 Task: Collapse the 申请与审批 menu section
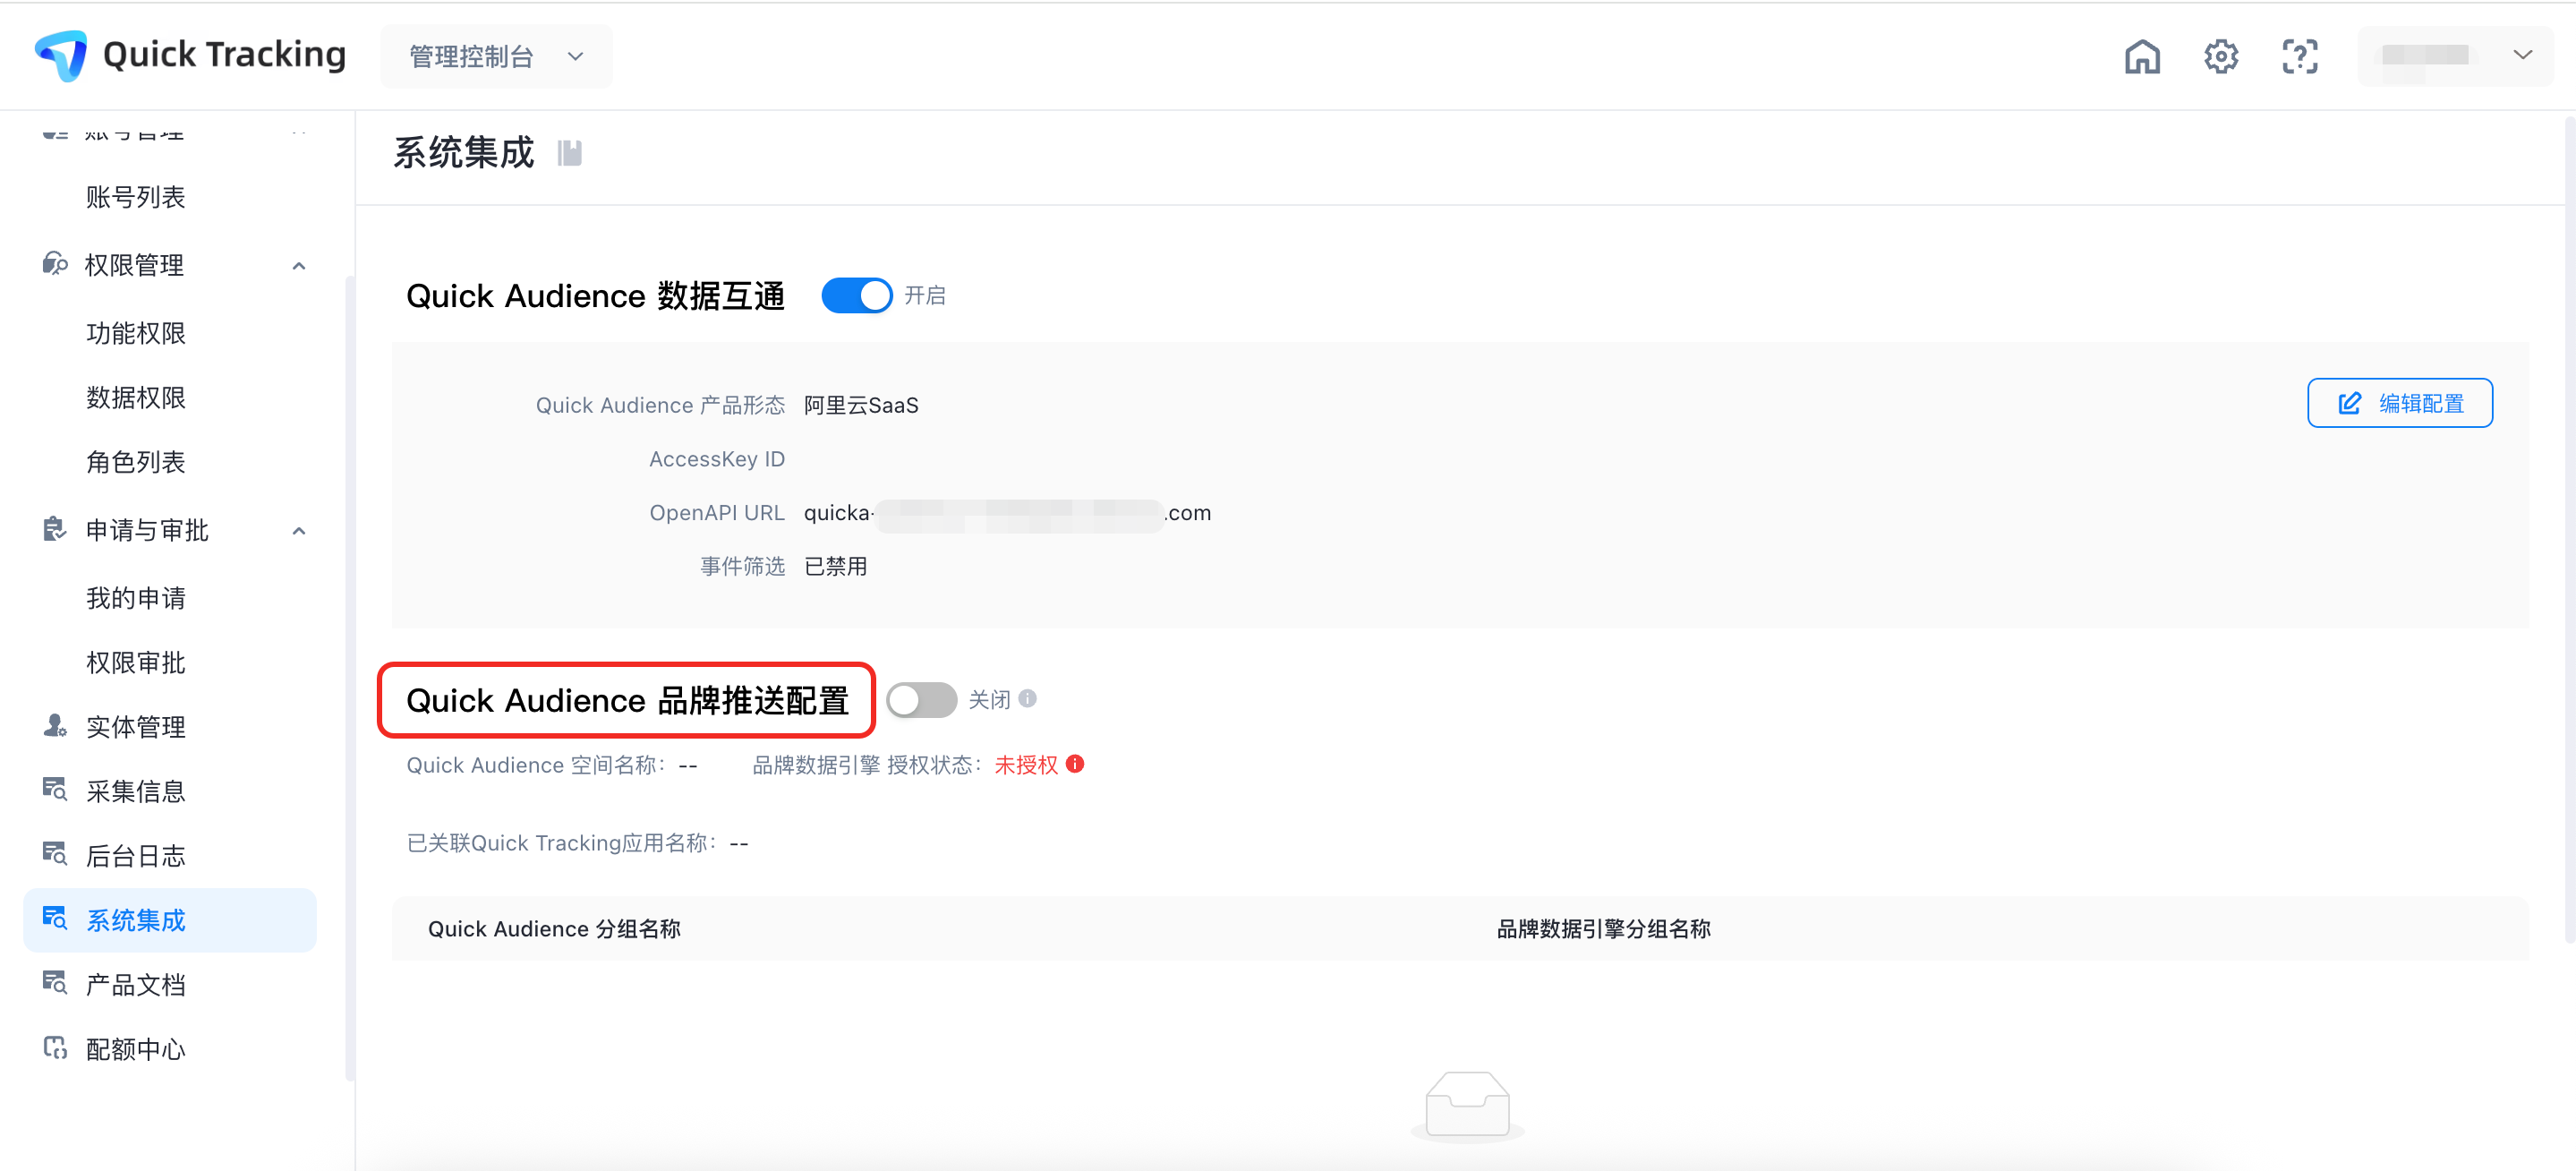click(x=298, y=531)
